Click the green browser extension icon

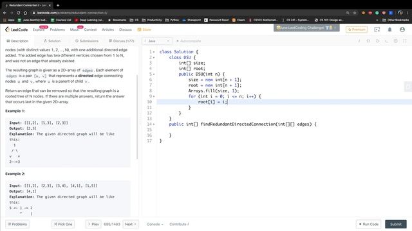pos(377,13)
